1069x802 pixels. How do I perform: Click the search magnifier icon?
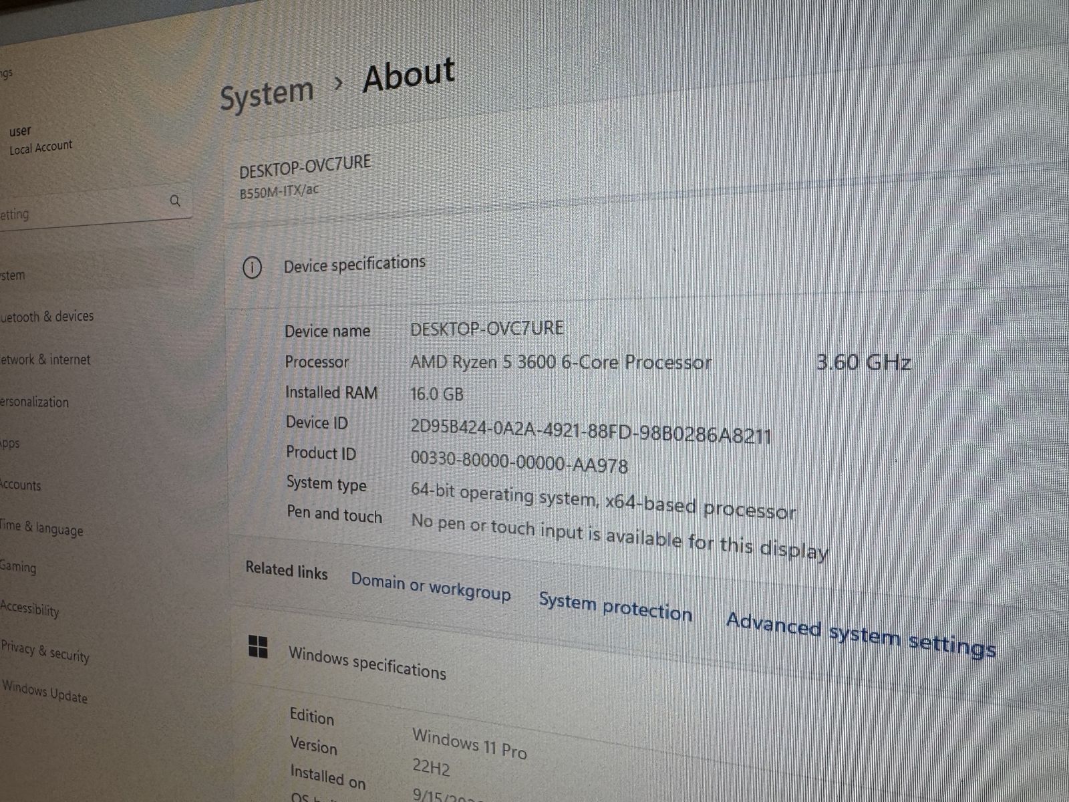pyautogui.click(x=175, y=200)
